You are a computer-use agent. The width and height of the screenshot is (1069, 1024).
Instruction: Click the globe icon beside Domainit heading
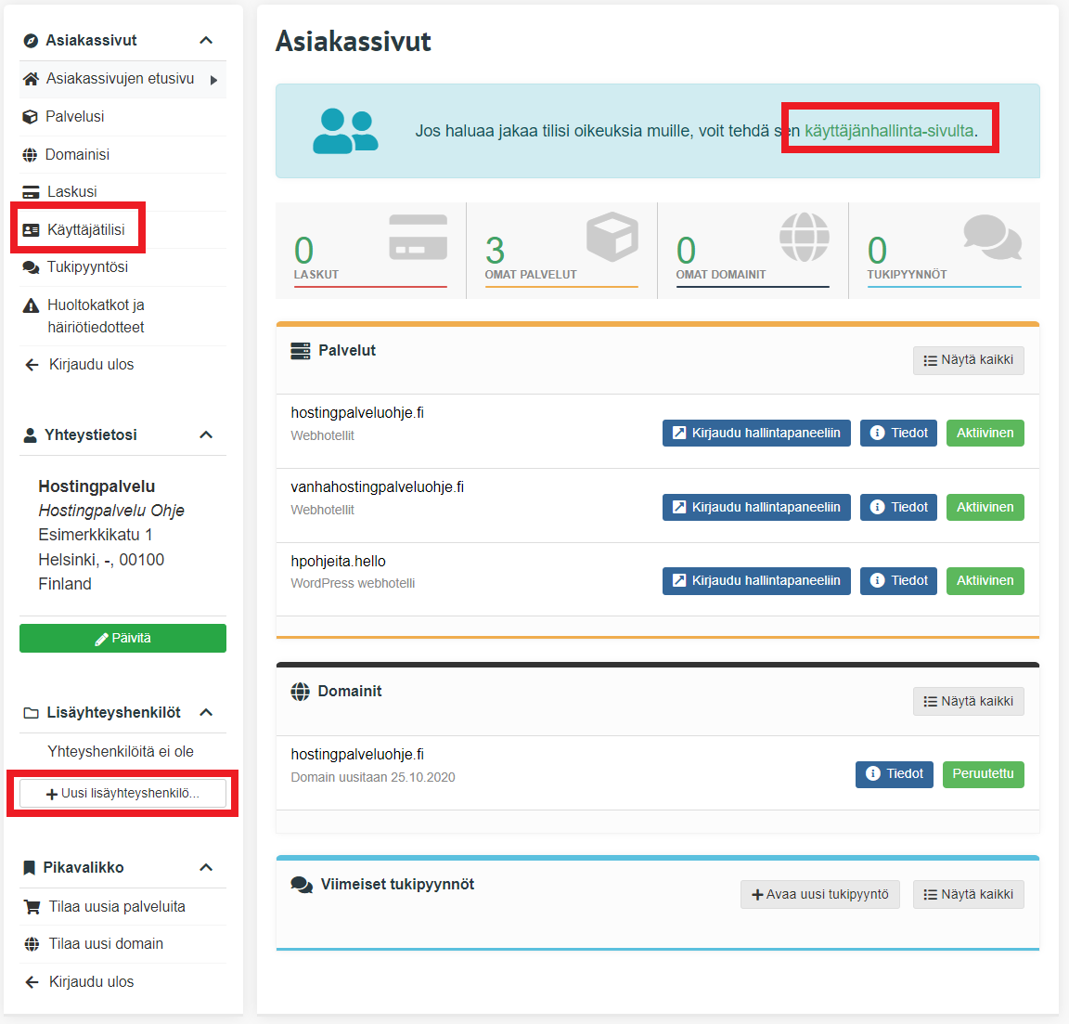pyautogui.click(x=300, y=692)
